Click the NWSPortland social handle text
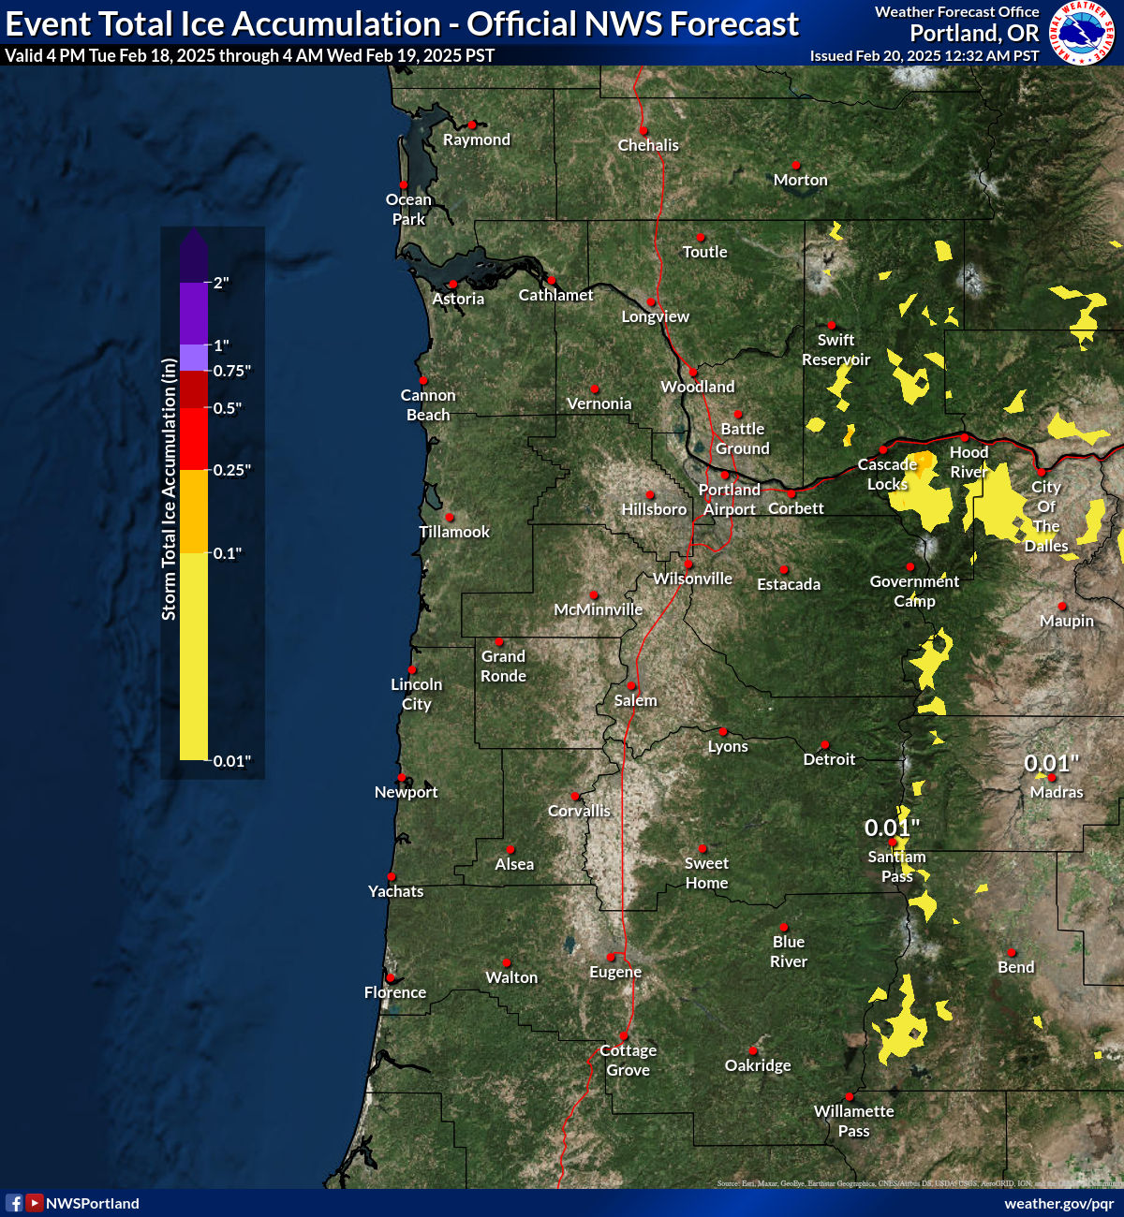The width and height of the screenshot is (1124, 1217). point(93,1203)
